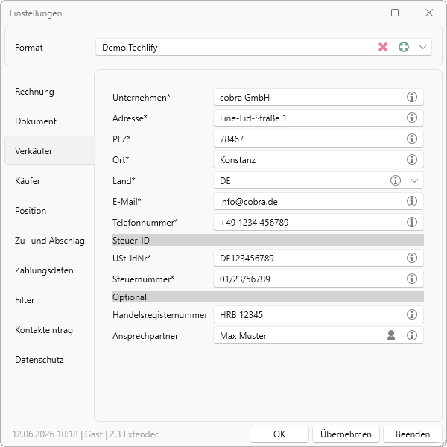
Task: Click the USt-IdNr field DE123456789
Action: 318,258
